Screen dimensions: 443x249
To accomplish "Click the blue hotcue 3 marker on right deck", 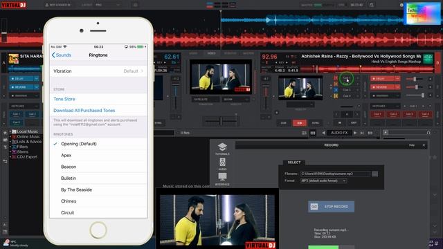I will (336, 90).
